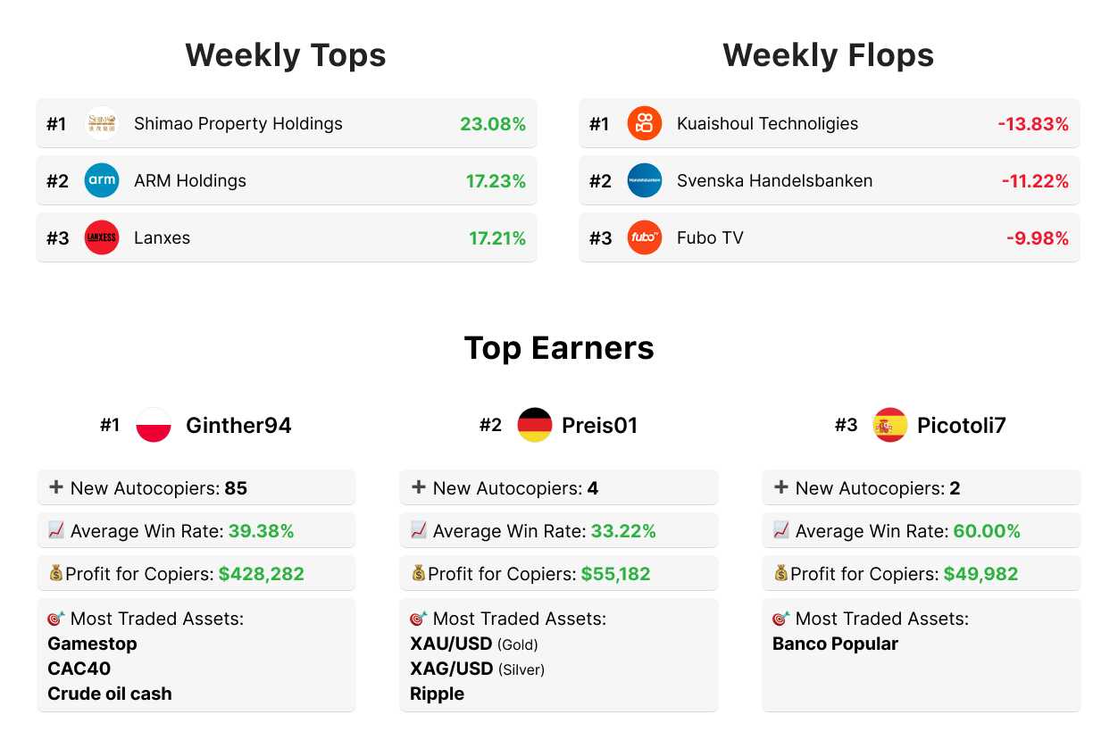Viewport: 1118px width, 748px height.
Task: Click the ARM Holdings logo icon
Action: point(102,180)
